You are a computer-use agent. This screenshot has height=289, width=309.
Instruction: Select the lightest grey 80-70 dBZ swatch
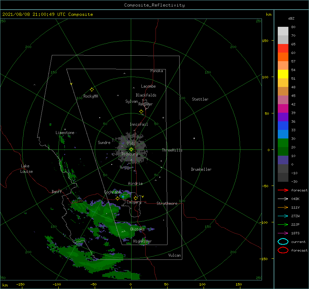click(283, 31)
